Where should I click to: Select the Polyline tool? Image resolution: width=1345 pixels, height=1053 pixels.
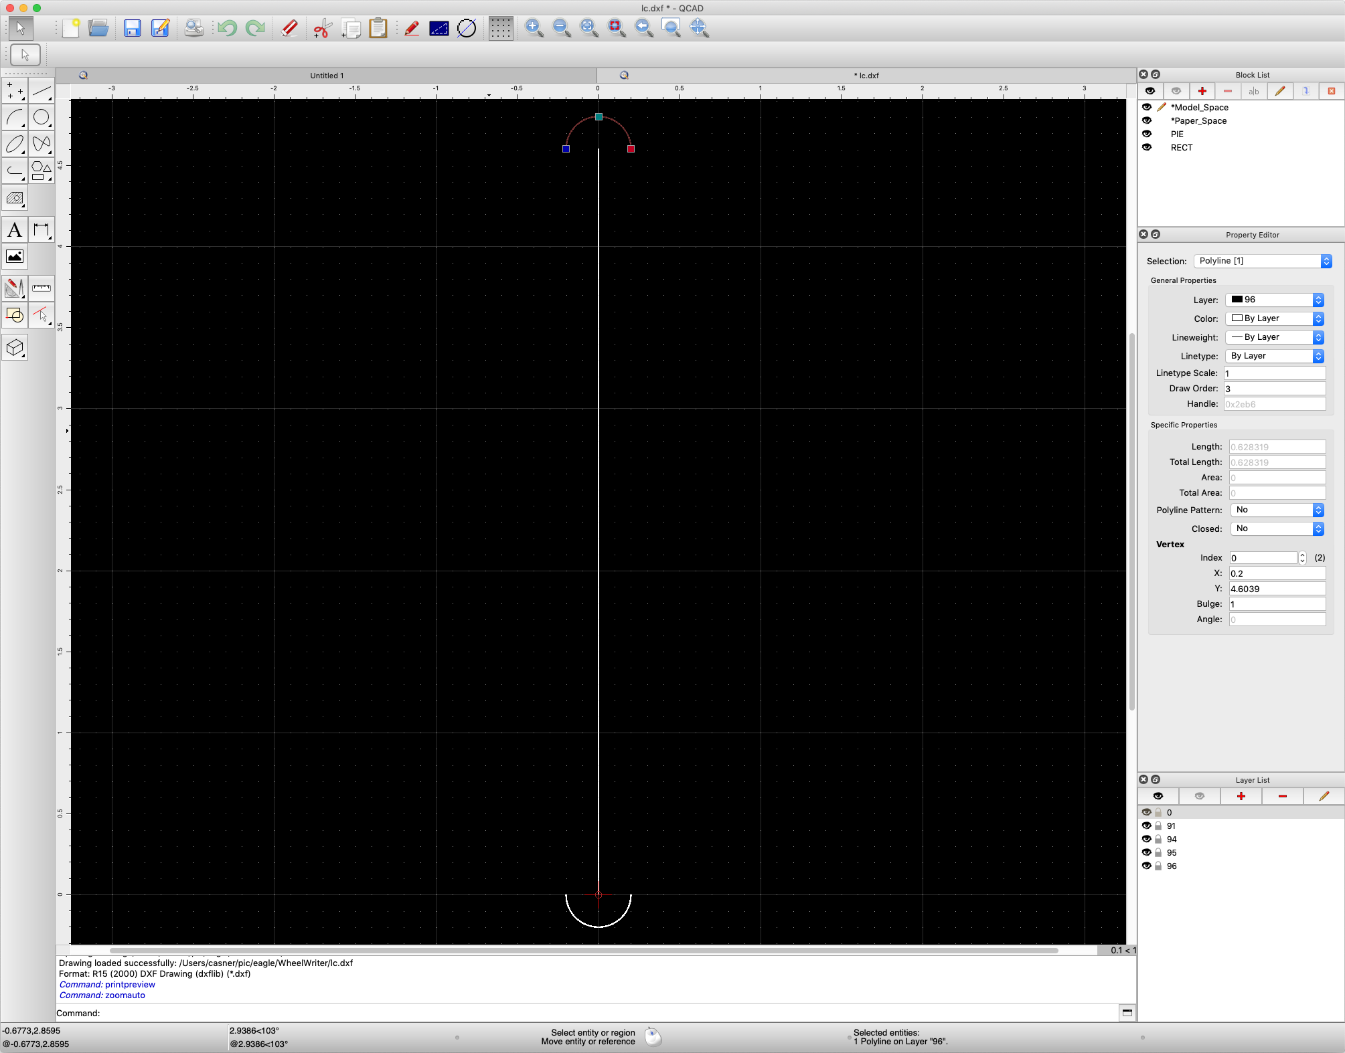(15, 171)
